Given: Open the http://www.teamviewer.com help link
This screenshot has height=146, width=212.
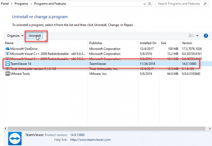Looking at the screenshot, I should [90, 140].
